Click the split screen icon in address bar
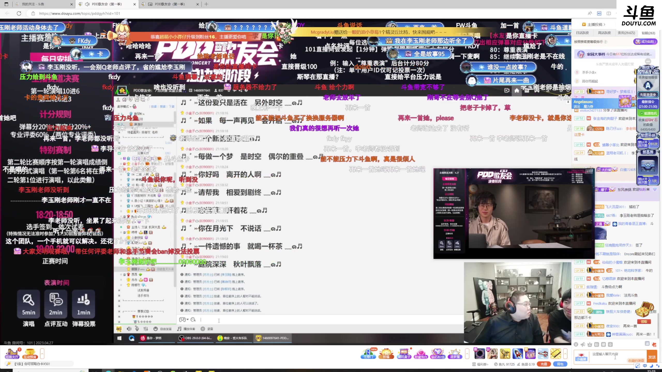Image resolution: width=662 pixels, height=372 pixels. [x=609, y=13]
